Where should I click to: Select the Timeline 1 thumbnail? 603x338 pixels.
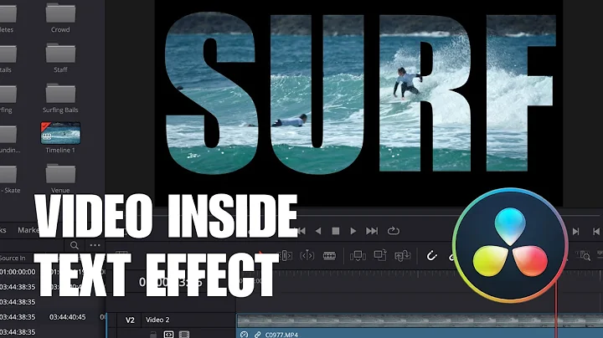[x=60, y=133]
